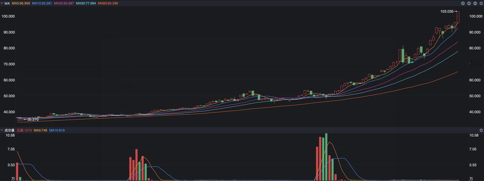
Task: Click the tallest green volume bar
Action: coord(326,157)
